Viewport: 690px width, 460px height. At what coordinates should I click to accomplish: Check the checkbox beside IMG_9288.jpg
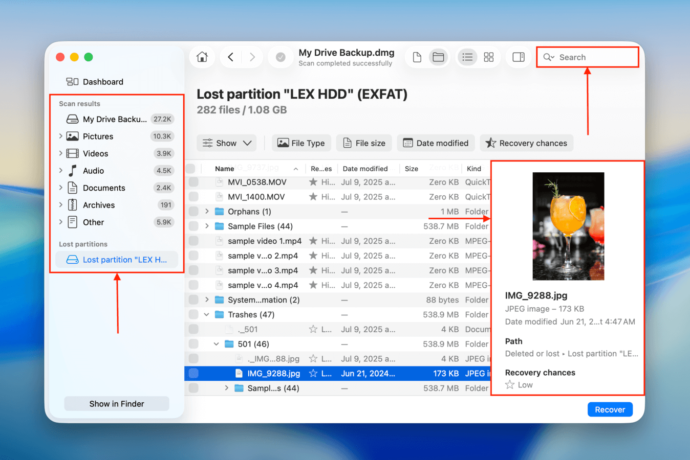193,373
